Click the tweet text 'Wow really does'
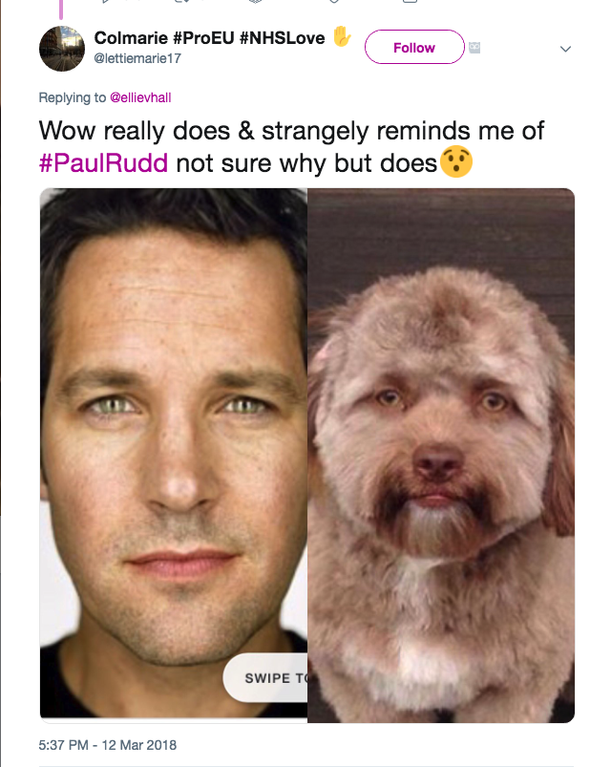This screenshot has width=590, height=767. click(x=135, y=131)
